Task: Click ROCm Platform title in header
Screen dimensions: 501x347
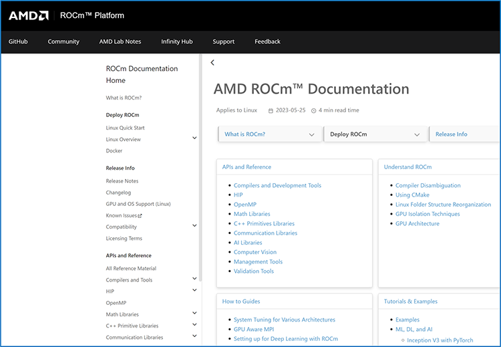Action: coord(92,15)
